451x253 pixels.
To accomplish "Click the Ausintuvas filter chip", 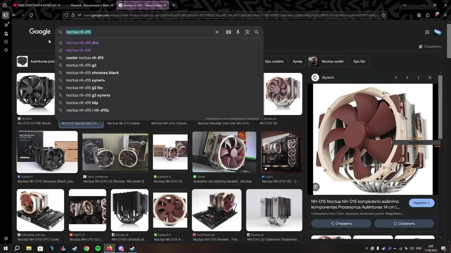I will pos(36,61).
